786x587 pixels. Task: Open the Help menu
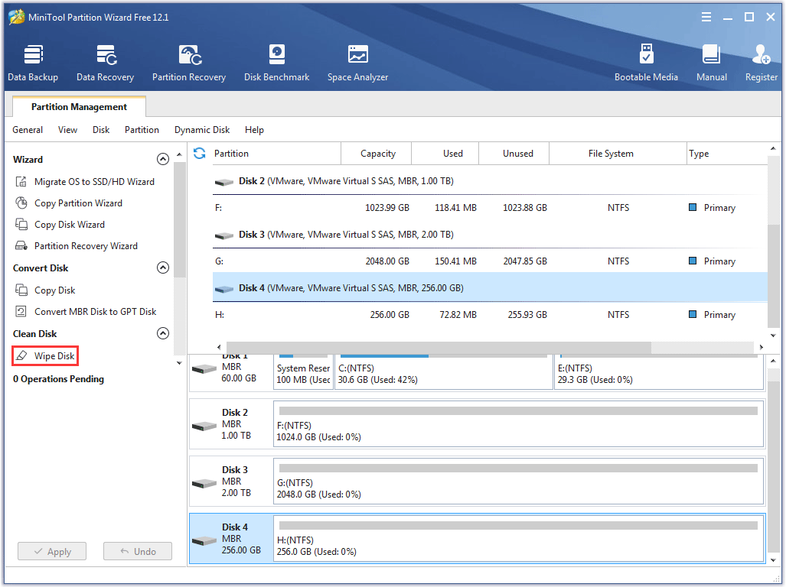pyautogui.click(x=254, y=130)
